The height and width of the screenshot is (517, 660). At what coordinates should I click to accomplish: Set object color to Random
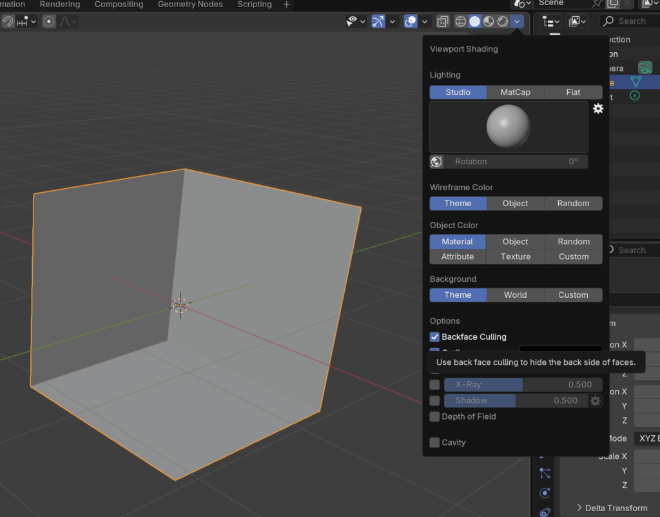[573, 241]
